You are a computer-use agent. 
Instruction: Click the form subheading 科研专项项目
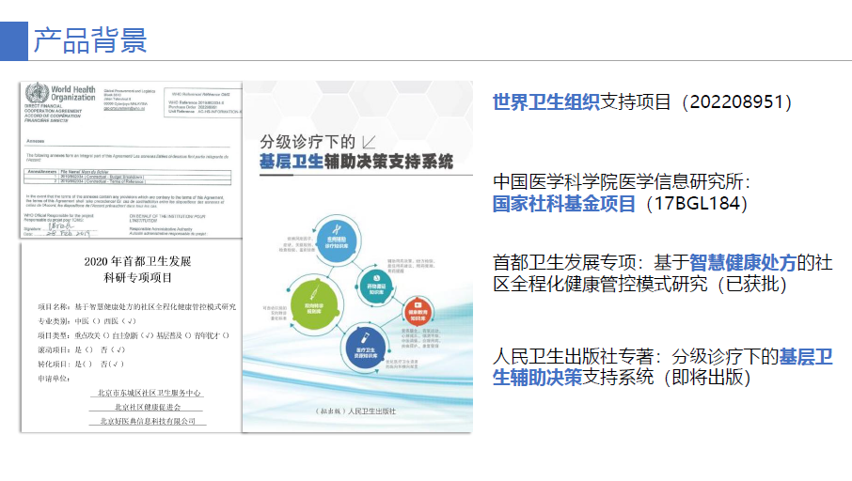(x=137, y=278)
